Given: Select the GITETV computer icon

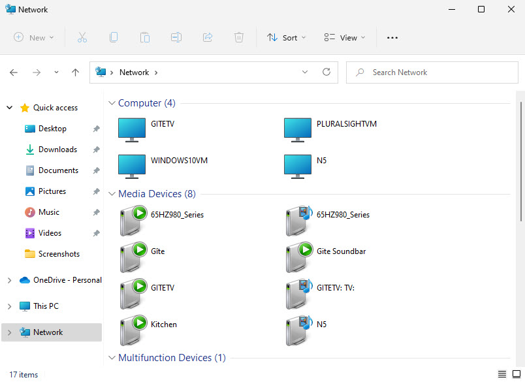Looking at the screenshot, I should click(x=131, y=129).
